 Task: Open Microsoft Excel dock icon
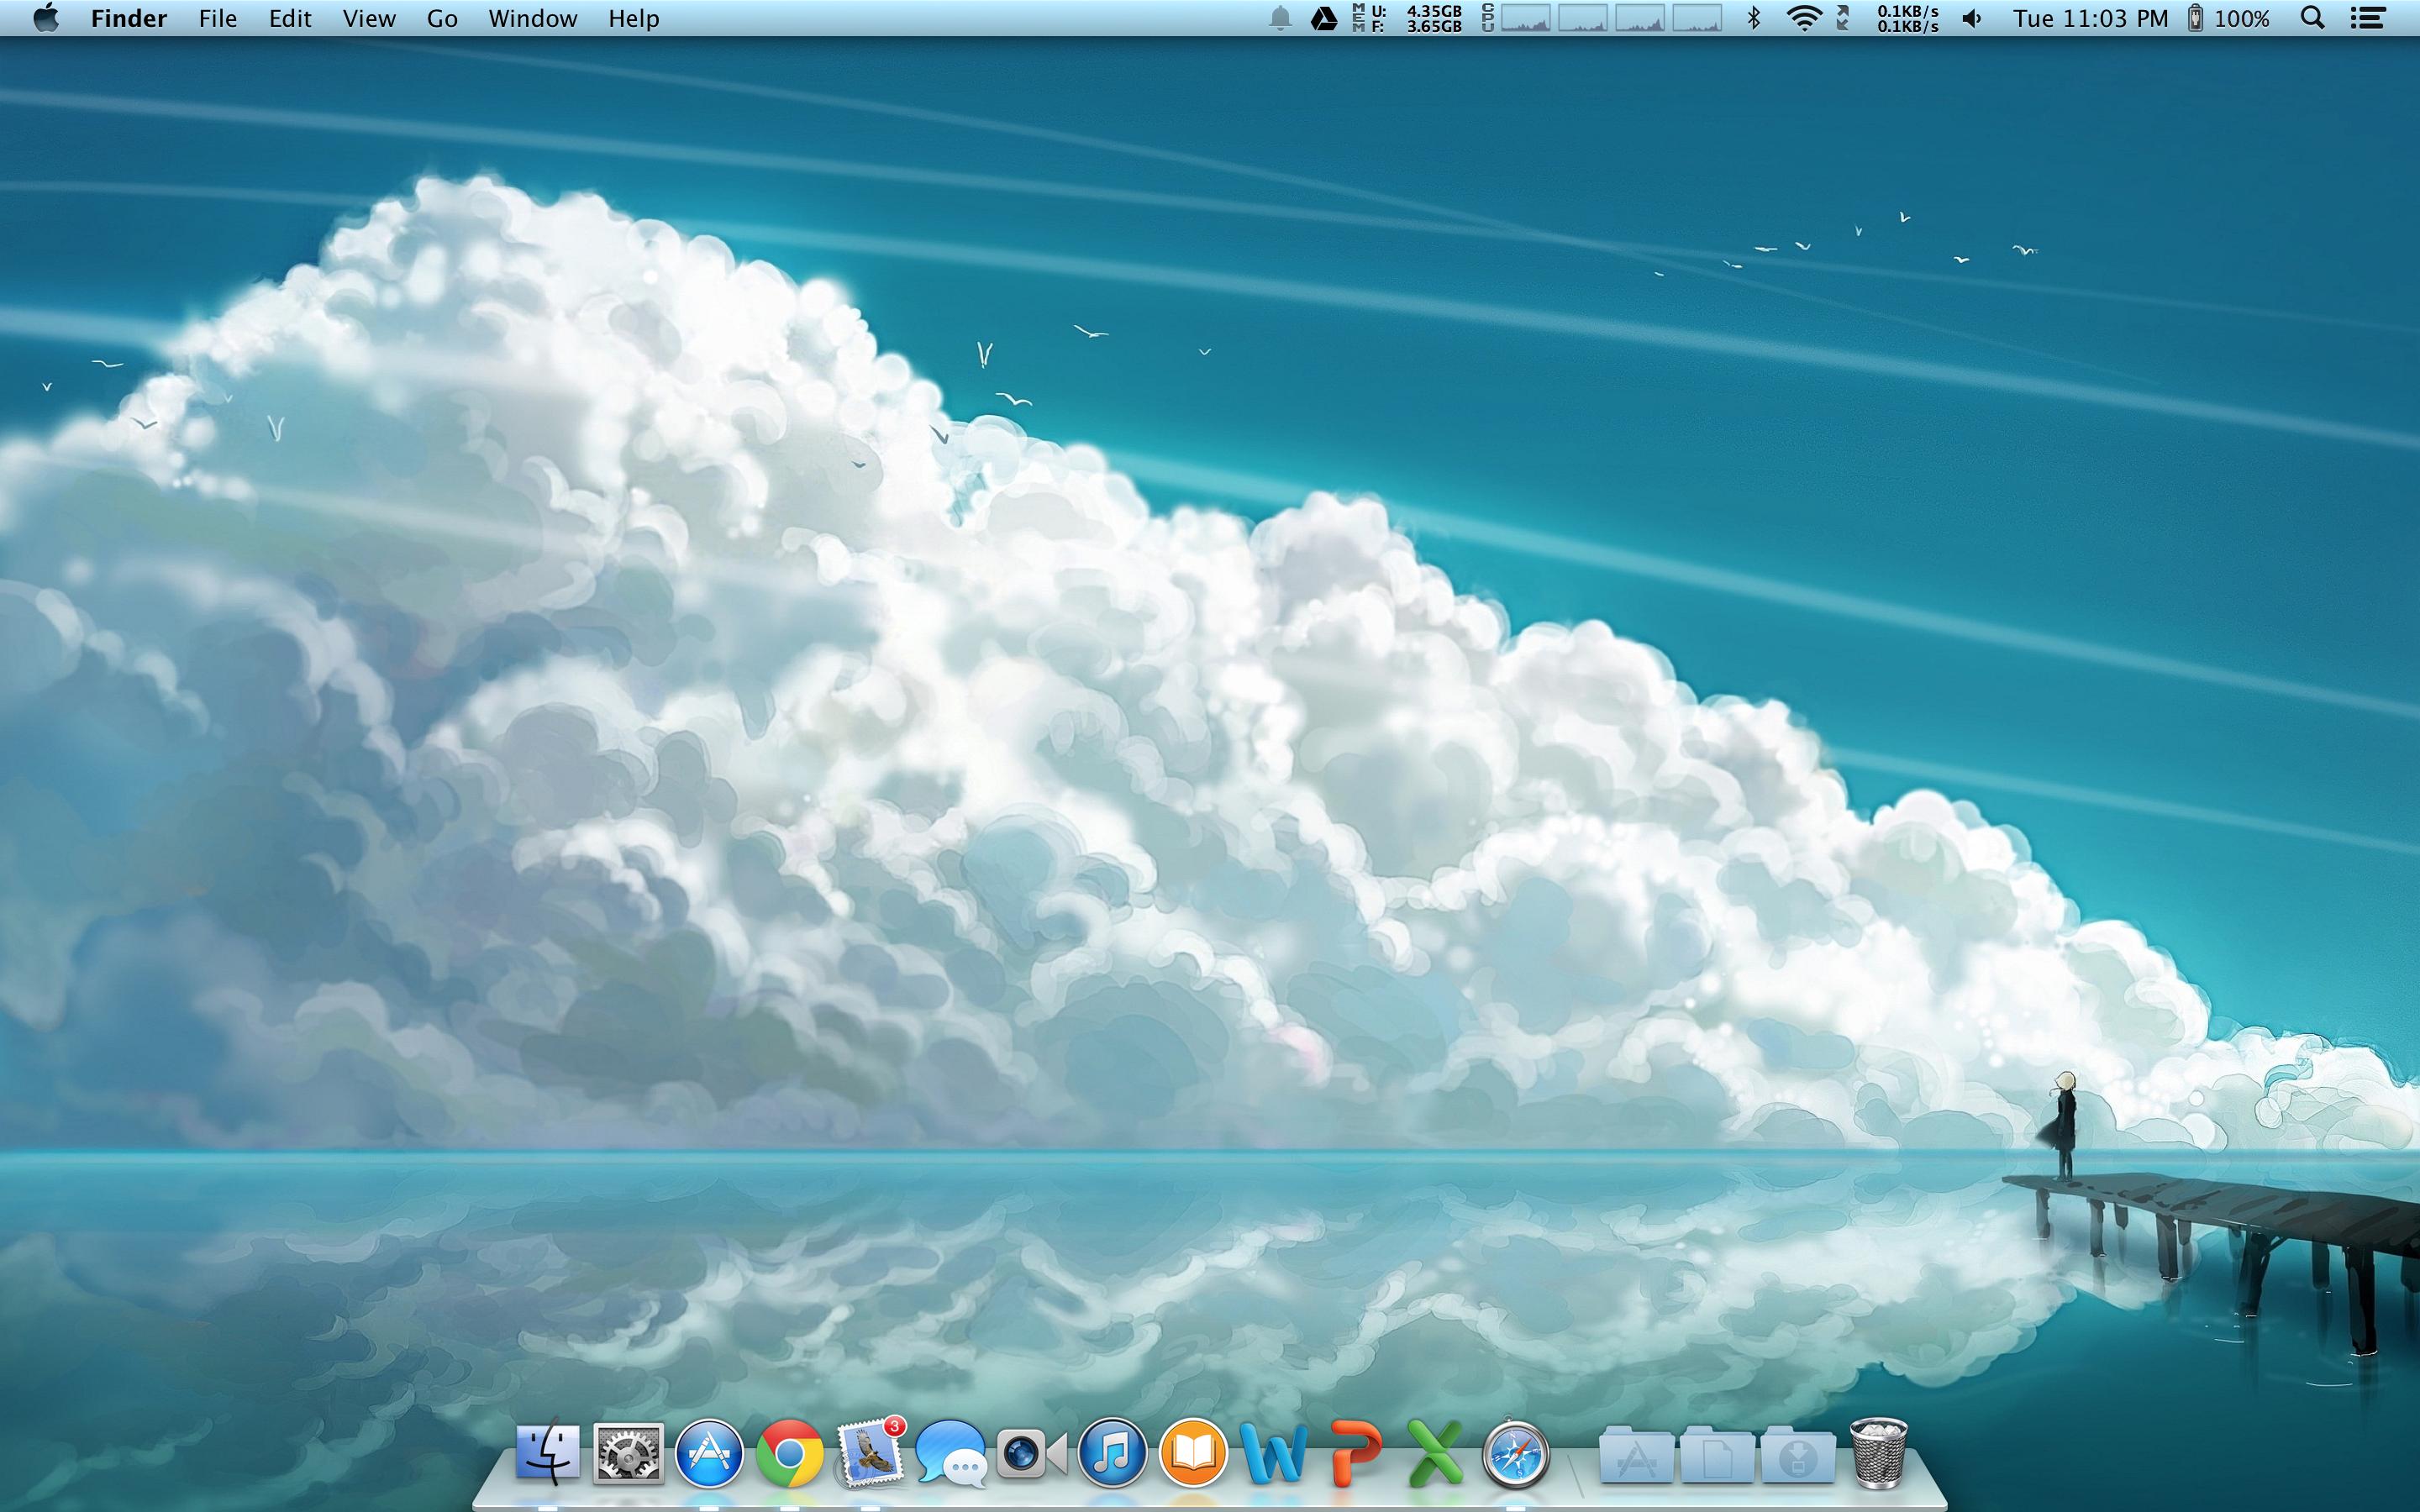coord(1435,1453)
